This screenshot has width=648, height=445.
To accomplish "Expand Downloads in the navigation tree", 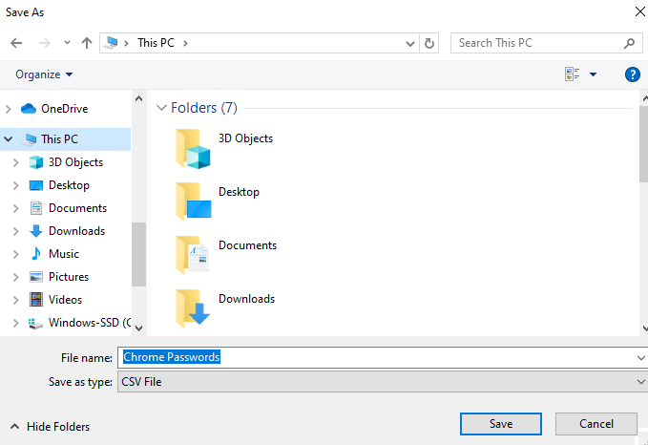I will (15, 231).
